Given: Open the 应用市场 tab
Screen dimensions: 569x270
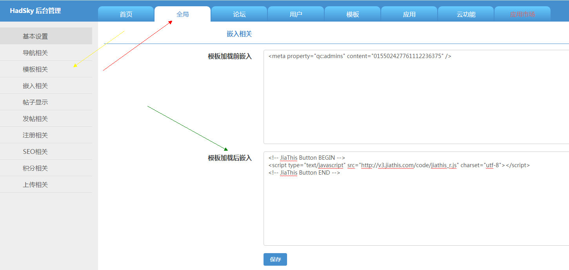Looking at the screenshot, I should click(x=522, y=14).
